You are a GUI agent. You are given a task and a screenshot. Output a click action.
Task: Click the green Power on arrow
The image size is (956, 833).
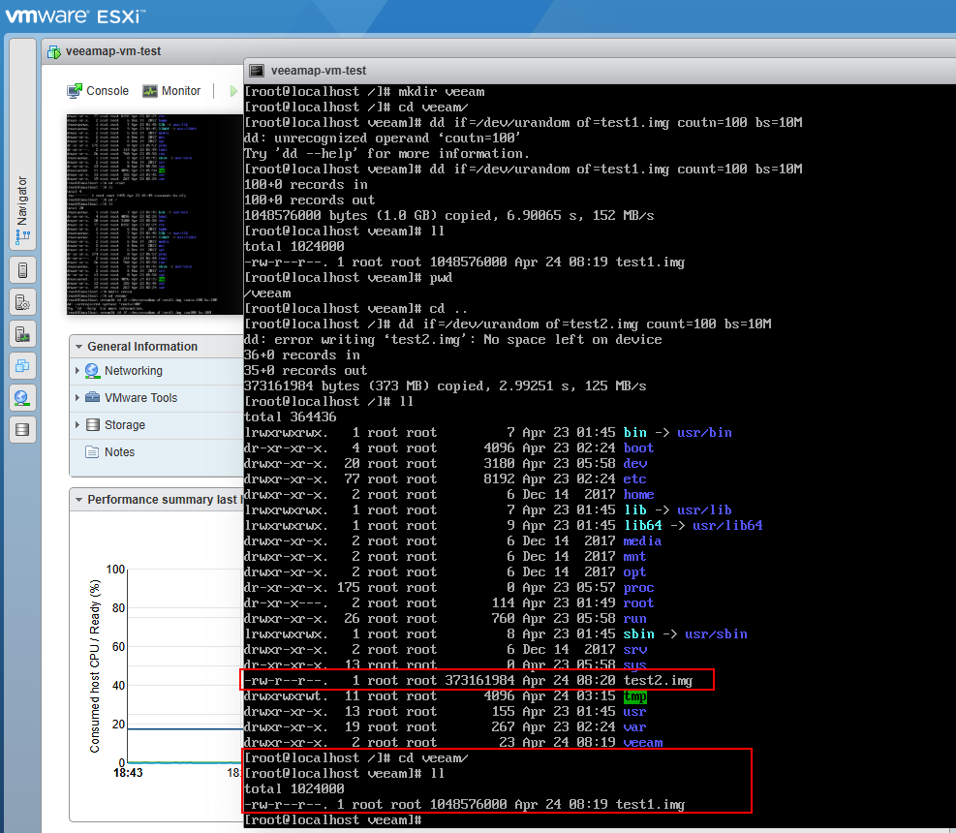[x=233, y=91]
